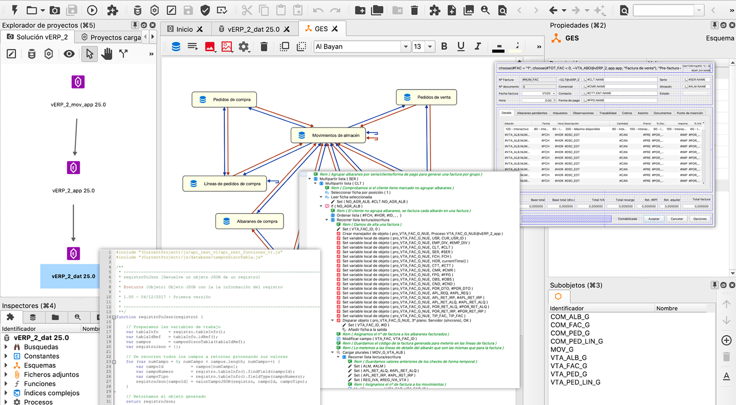Toggle the eye visibility icon in project explorer

[69, 54]
